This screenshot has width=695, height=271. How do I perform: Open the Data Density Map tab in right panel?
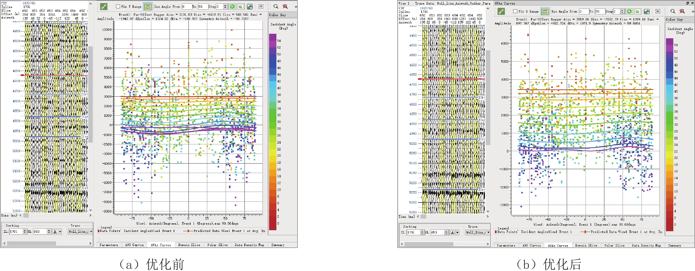pos(646,245)
